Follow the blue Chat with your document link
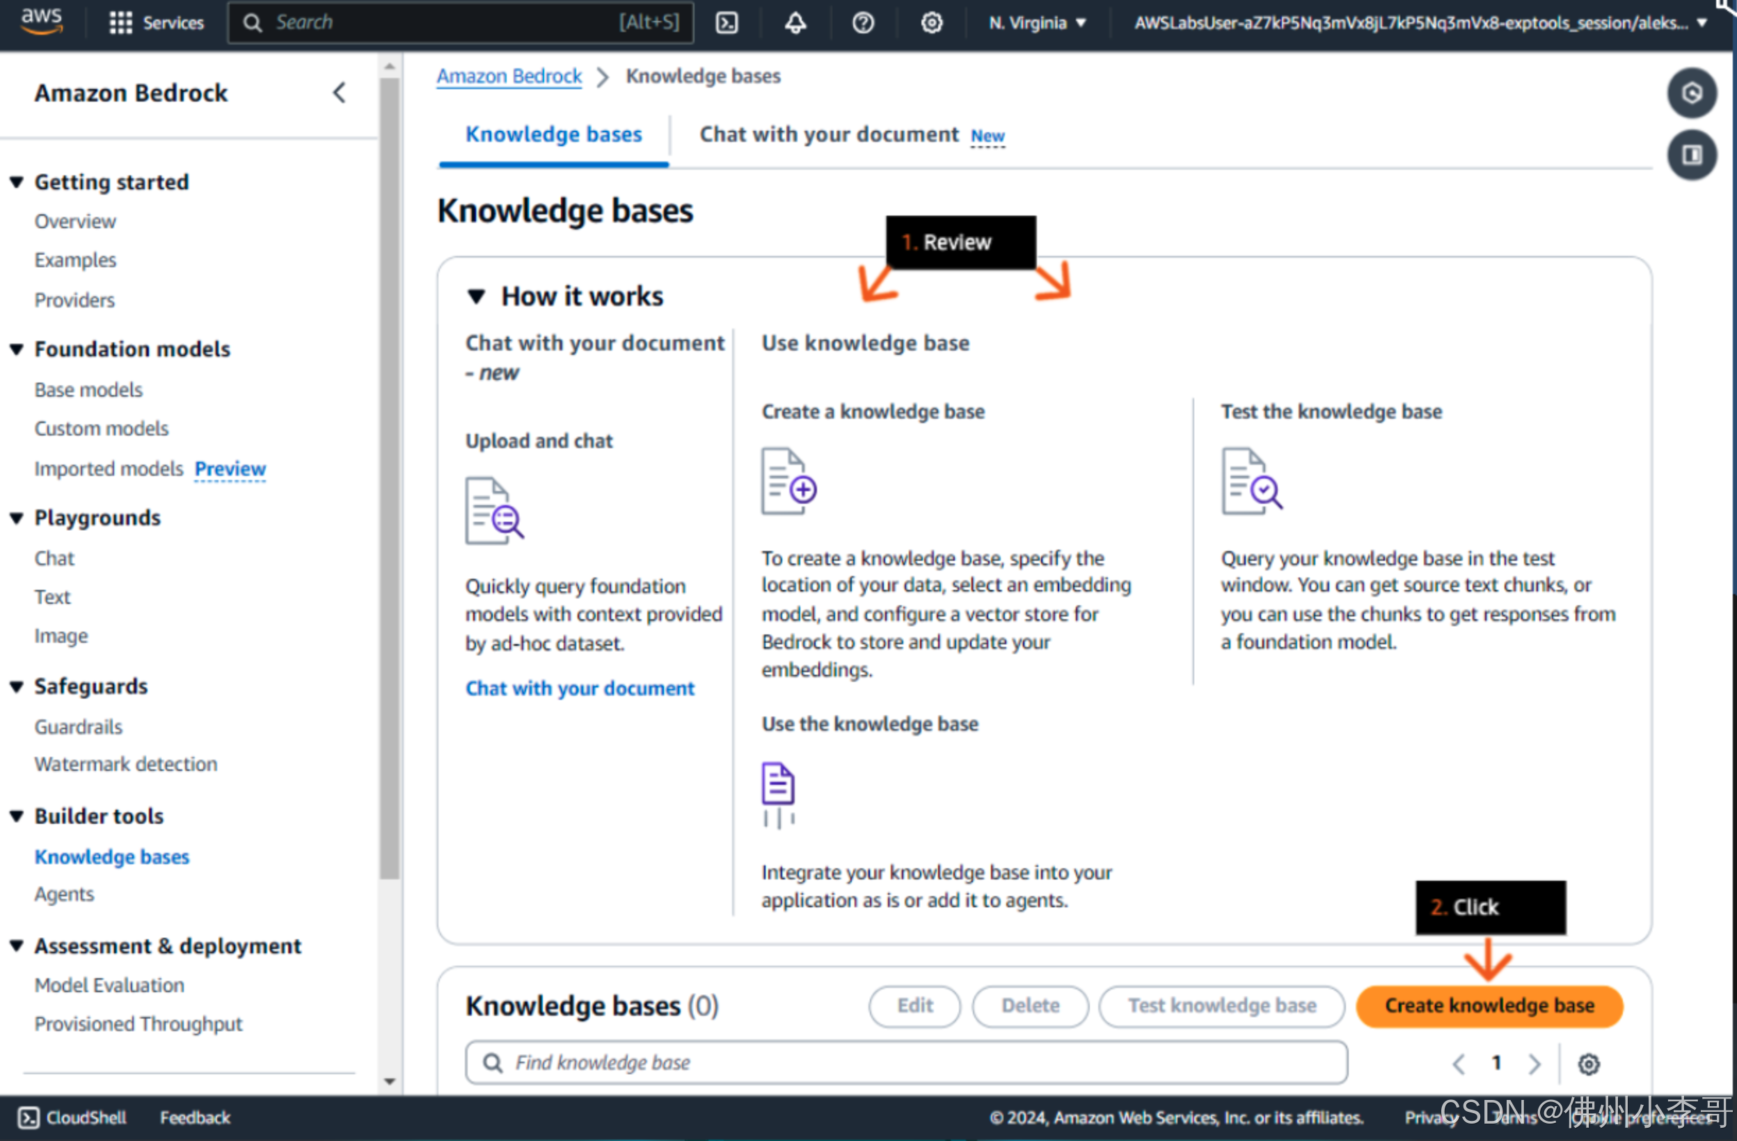This screenshot has width=1737, height=1141. (x=580, y=688)
